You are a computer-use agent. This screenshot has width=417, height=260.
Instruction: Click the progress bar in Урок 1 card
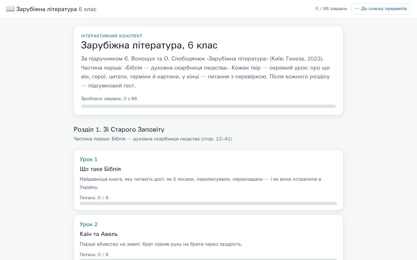coord(208,203)
